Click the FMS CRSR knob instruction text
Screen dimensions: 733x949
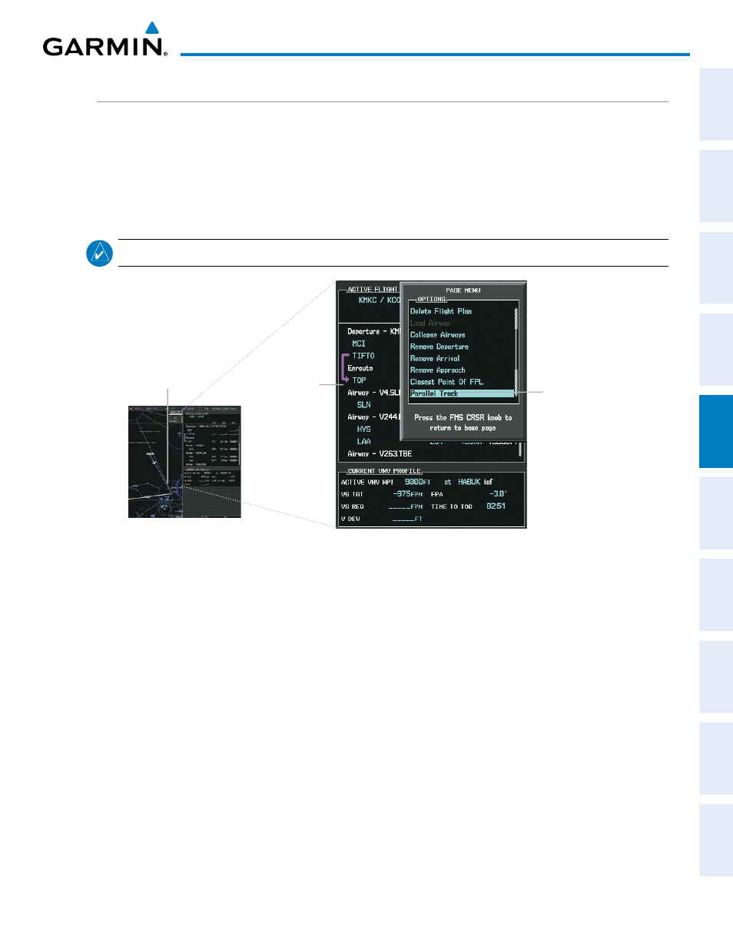pos(463,423)
